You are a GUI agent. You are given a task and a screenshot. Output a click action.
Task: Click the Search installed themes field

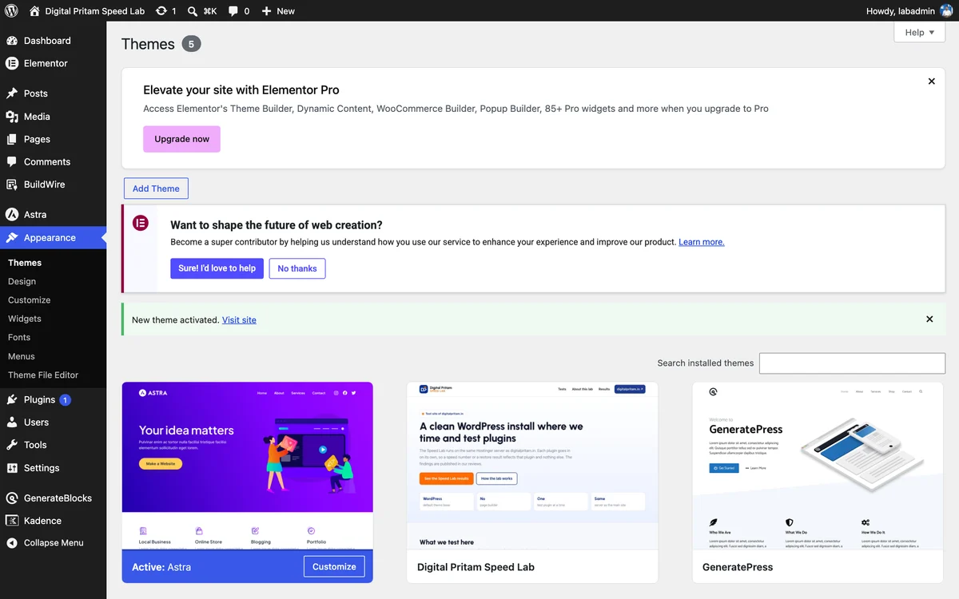(852, 363)
